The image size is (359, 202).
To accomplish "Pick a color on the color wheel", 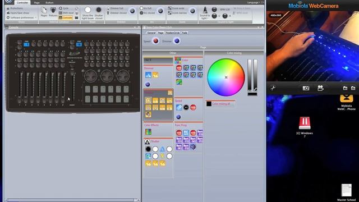I will coord(226,77).
